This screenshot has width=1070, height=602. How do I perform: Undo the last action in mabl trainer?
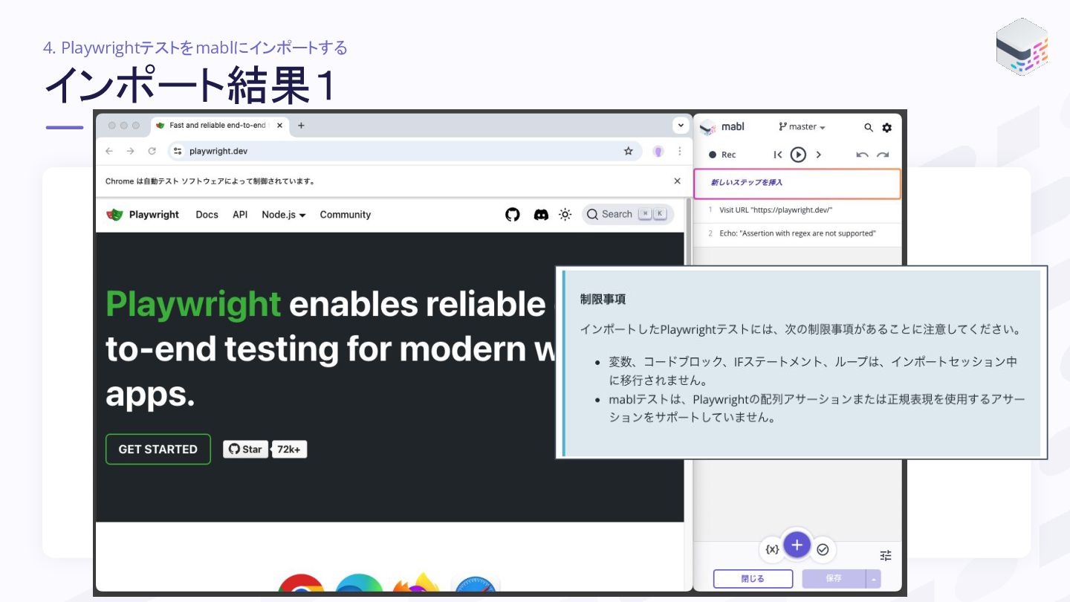pyautogui.click(x=862, y=155)
